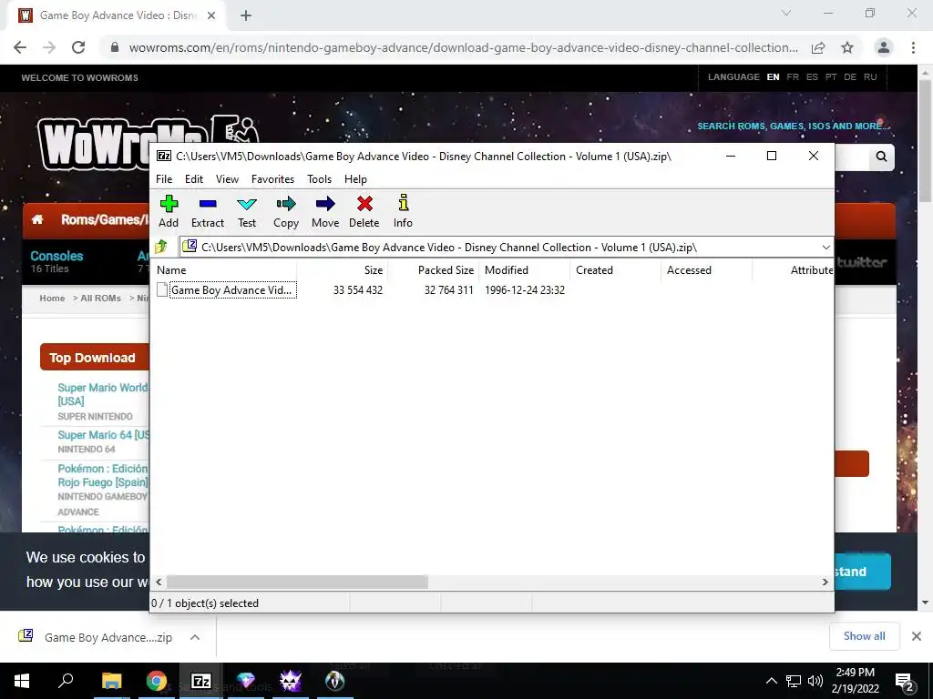Reload the wowroms page in Chrome
This screenshot has height=699, width=933.
78,47
